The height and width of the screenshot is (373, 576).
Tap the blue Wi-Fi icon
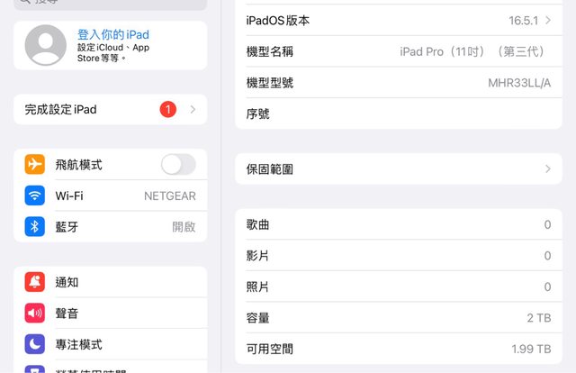tap(35, 196)
